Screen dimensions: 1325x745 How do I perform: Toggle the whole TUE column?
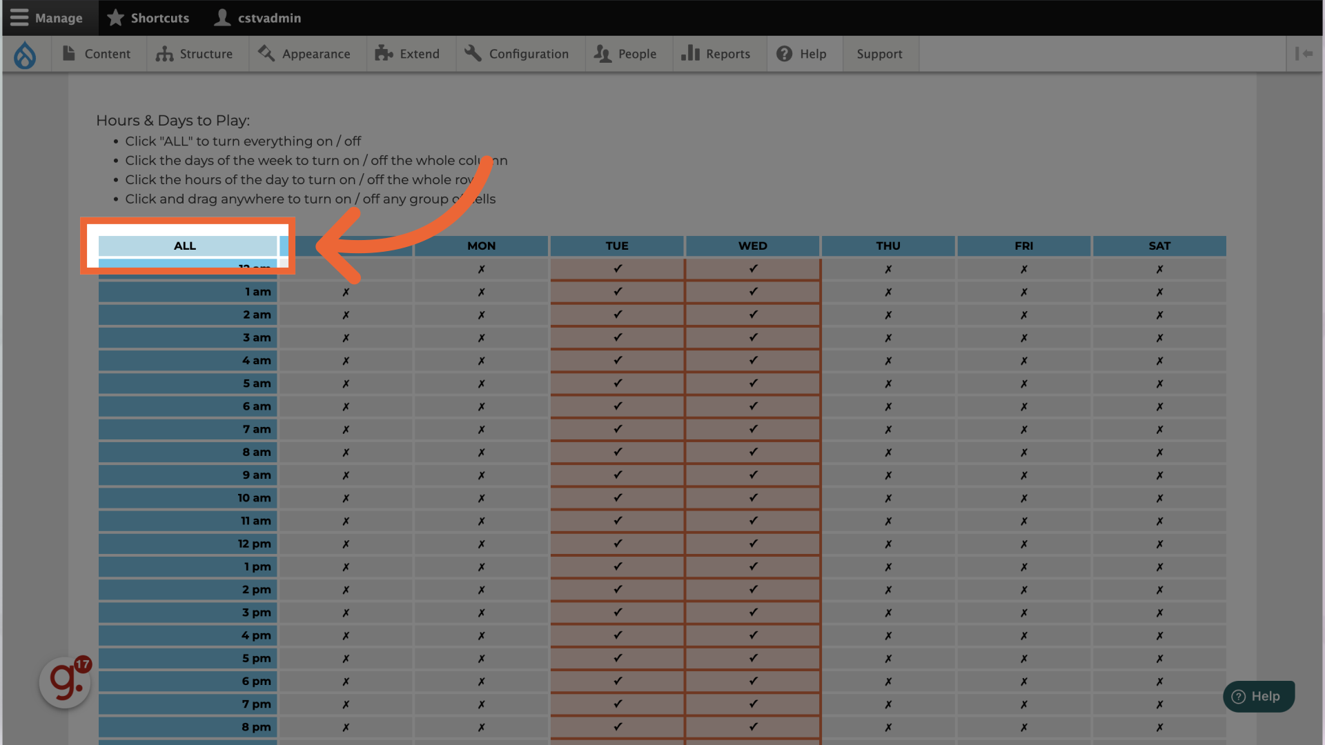pos(617,246)
